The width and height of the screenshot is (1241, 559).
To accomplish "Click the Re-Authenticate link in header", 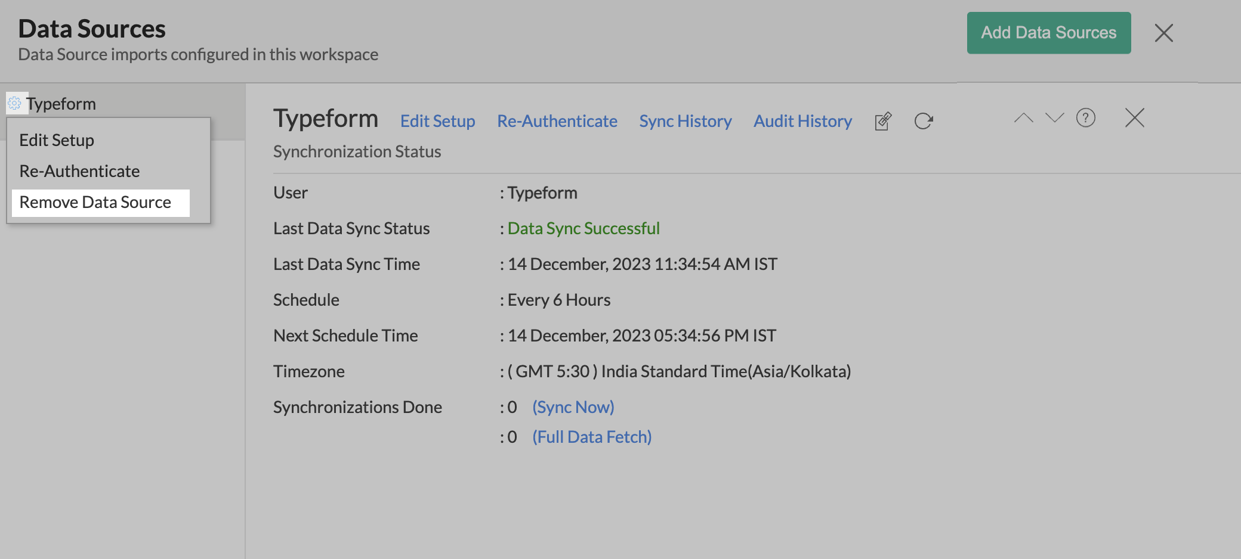I will tap(557, 121).
